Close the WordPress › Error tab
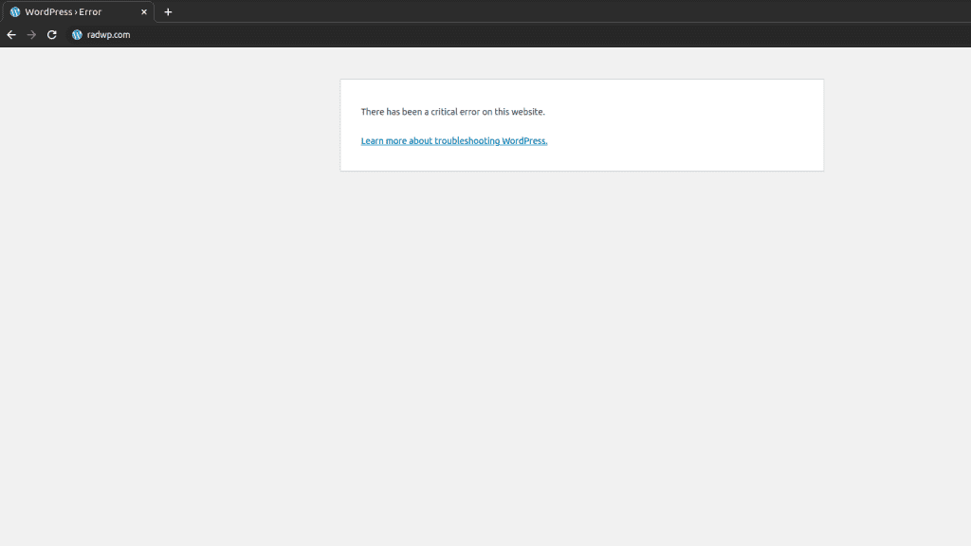Viewport: 971px width, 546px height. pos(144,12)
